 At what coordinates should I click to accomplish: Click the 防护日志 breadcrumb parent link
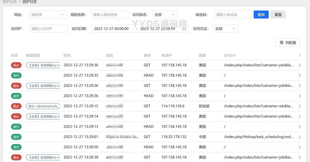point(9,2)
